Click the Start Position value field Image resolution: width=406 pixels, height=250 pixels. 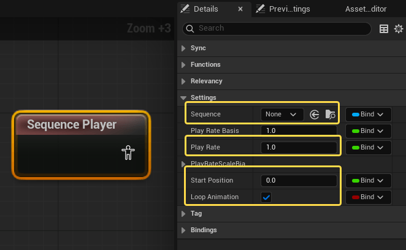pyautogui.click(x=298, y=181)
